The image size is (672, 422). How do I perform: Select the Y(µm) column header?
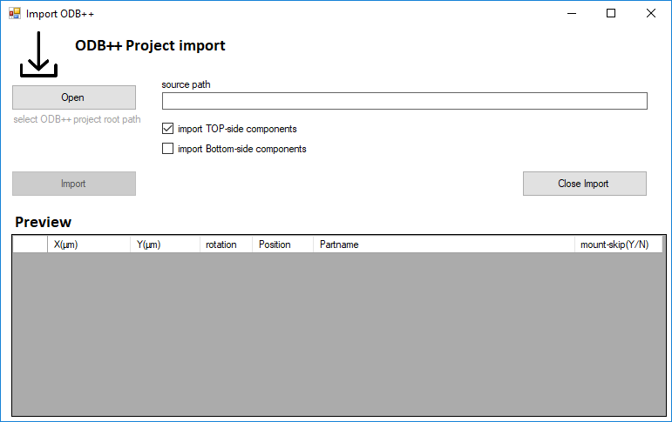(x=165, y=244)
